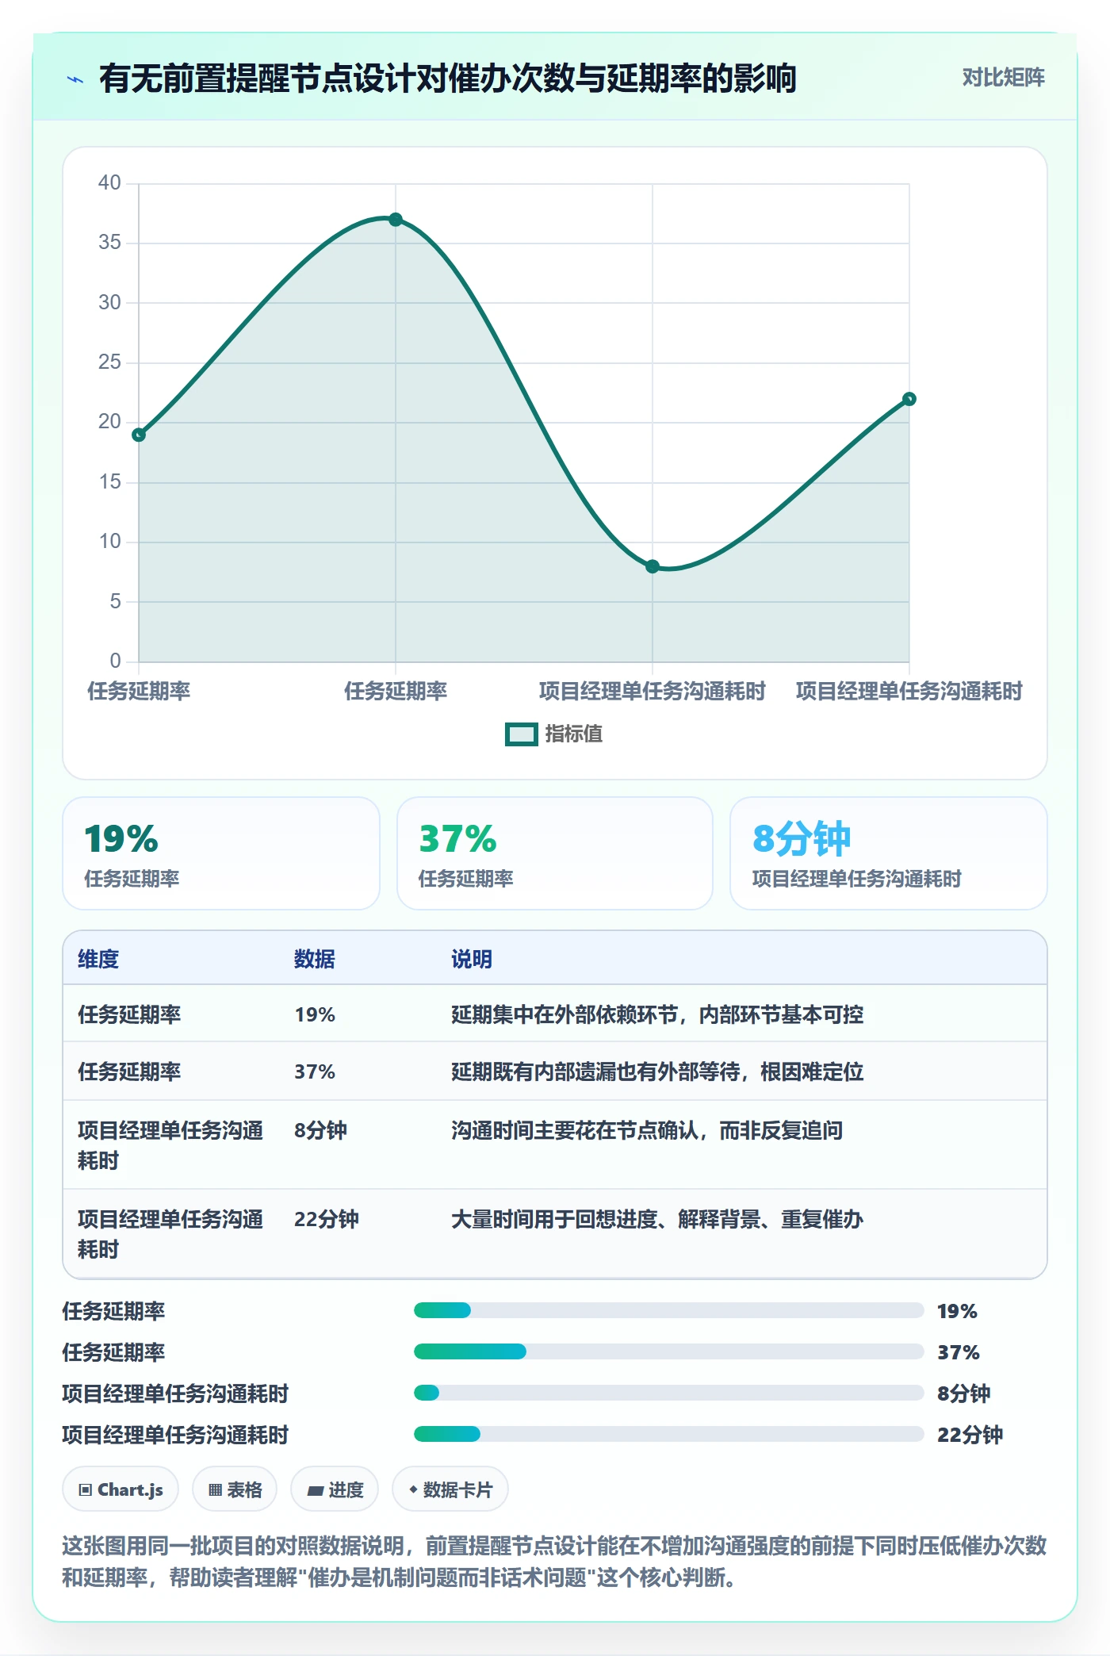Select the 进度 tag chip
Screen dimensions: 1110x1656
335,1489
